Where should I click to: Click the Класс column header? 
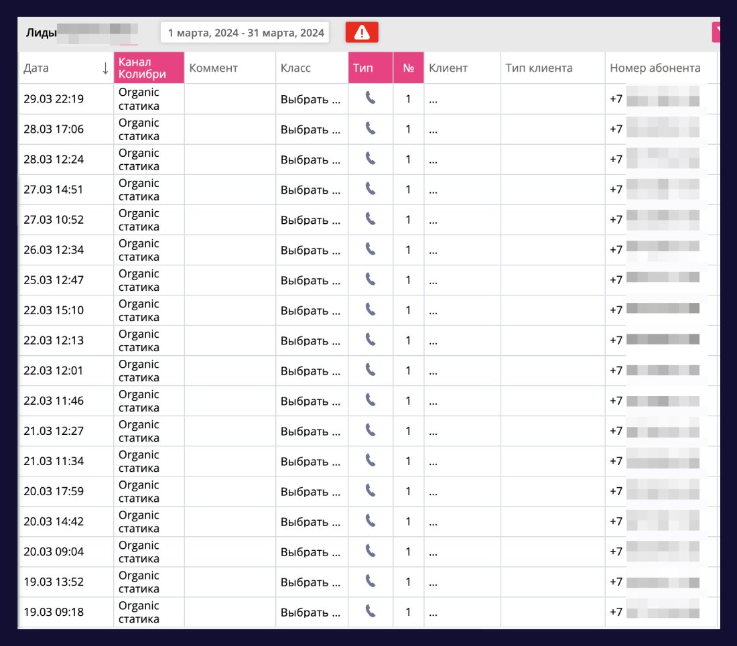pos(312,68)
